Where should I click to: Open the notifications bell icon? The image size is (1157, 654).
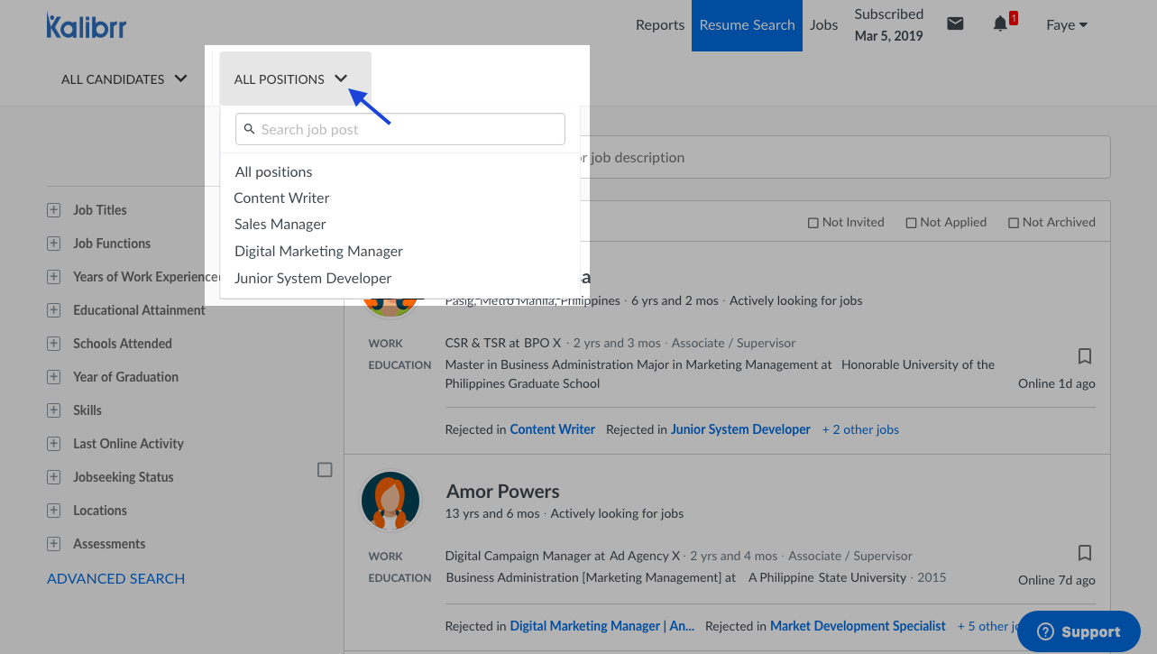(x=1000, y=24)
